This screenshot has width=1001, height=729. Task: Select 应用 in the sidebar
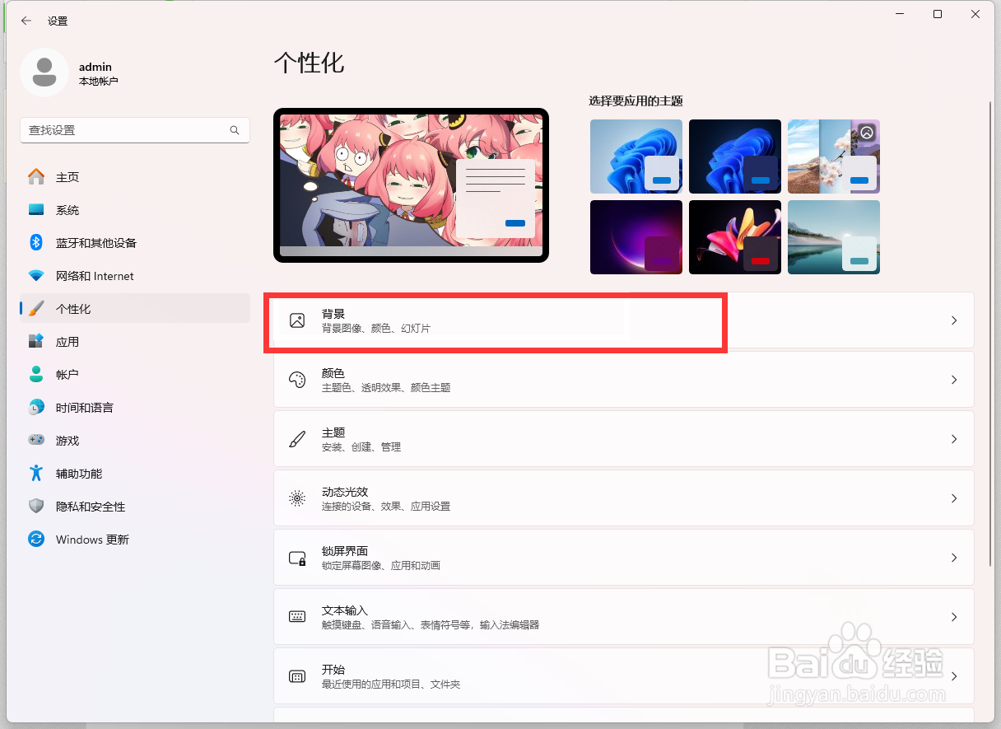point(135,342)
